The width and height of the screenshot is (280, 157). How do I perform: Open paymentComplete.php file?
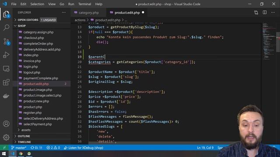click(x=41, y=78)
